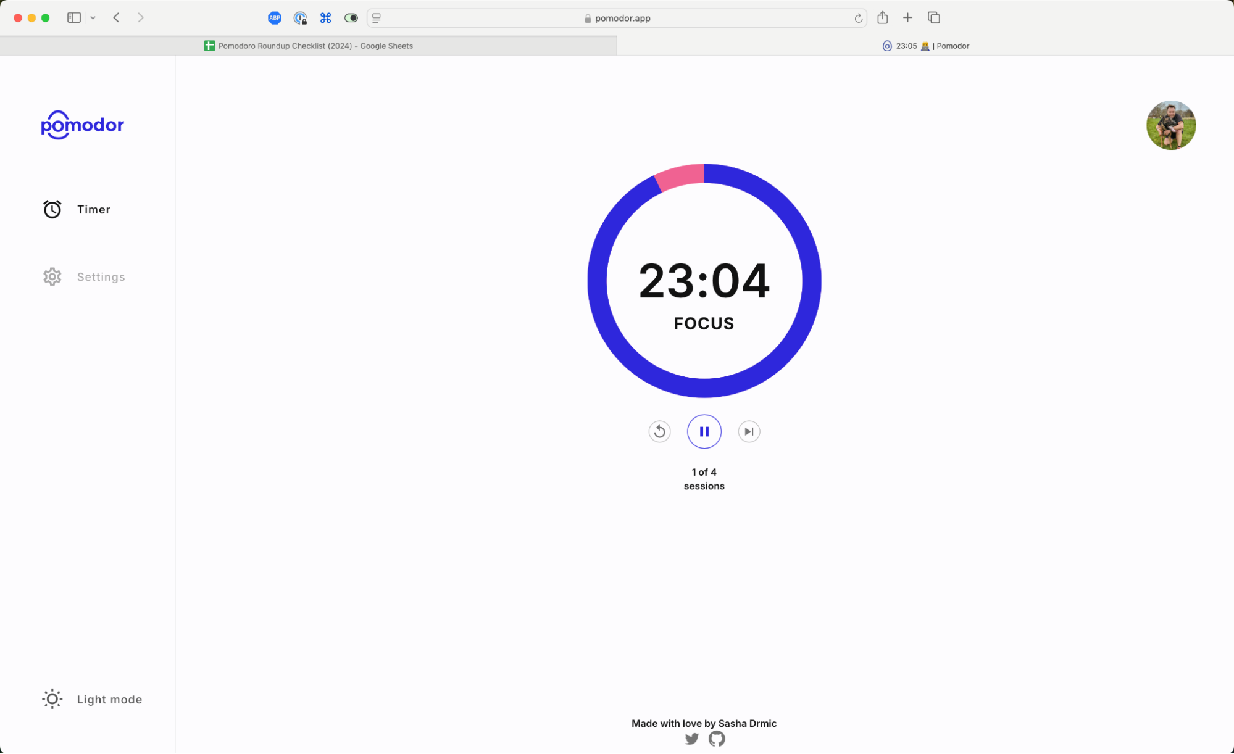The width and height of the screenshot is (1234, 754).
Task: Open the AdBlock Plus extension
Action: [275, 18]
